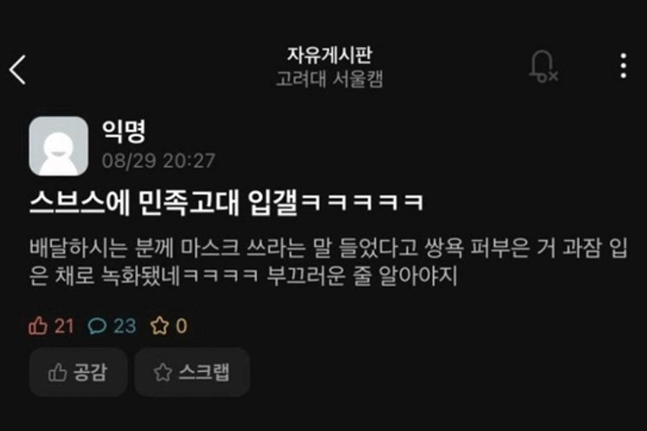Click the post body text paragraph
The image size is (647, 431).
328,264
